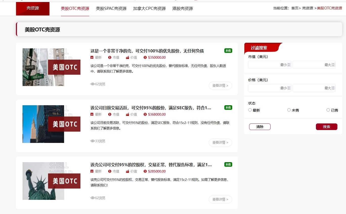
Task: Click the 价值 chart icon in third listing
Action: click(127, 171)
